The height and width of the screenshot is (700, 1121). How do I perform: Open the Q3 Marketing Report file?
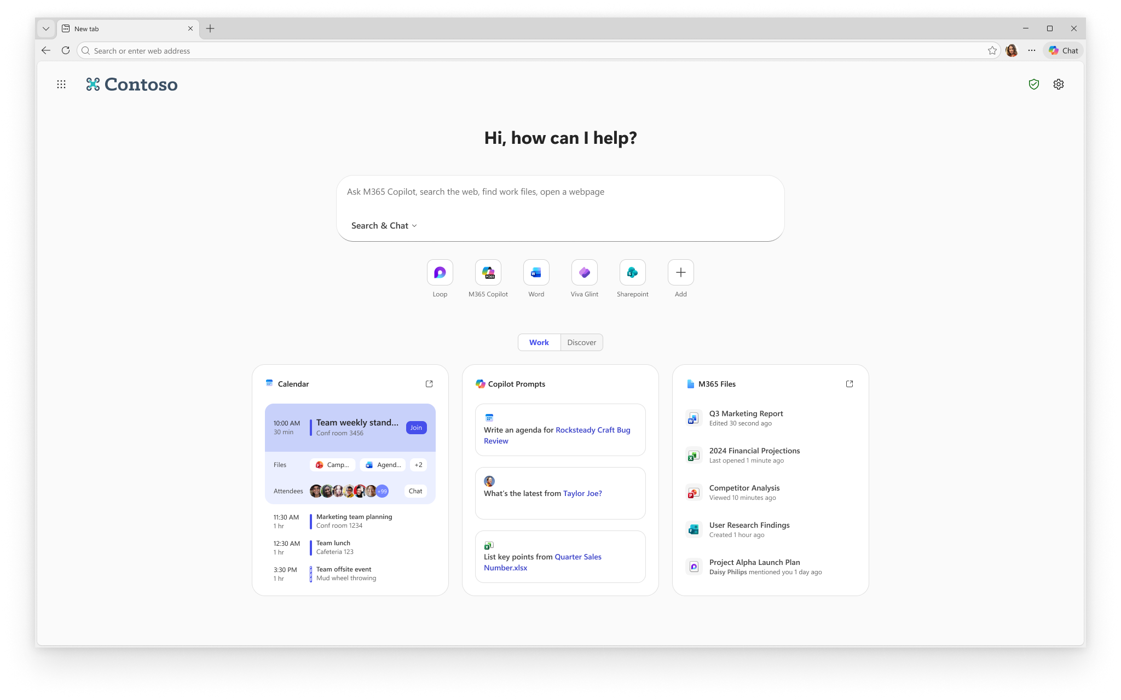(771, 418)
